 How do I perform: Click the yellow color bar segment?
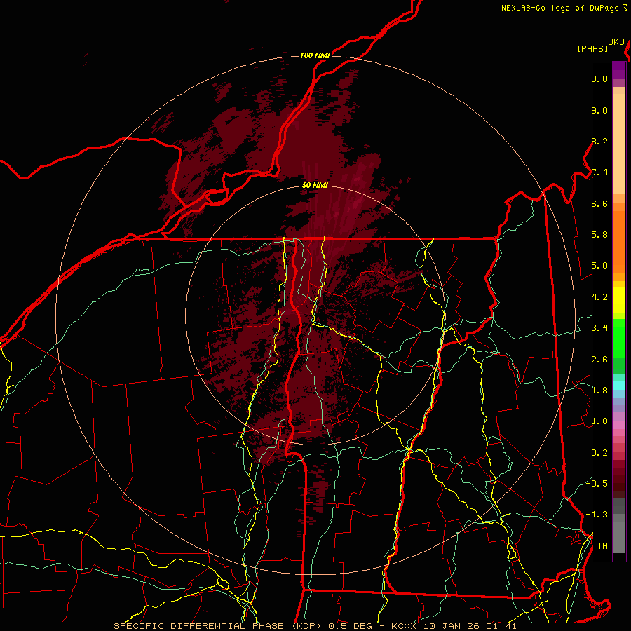coord(619,300)
